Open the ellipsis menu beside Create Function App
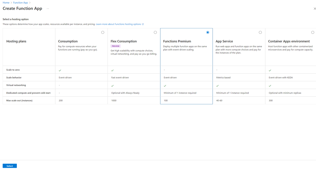Screen dimensions: 316x170 [x=48, y=9]
